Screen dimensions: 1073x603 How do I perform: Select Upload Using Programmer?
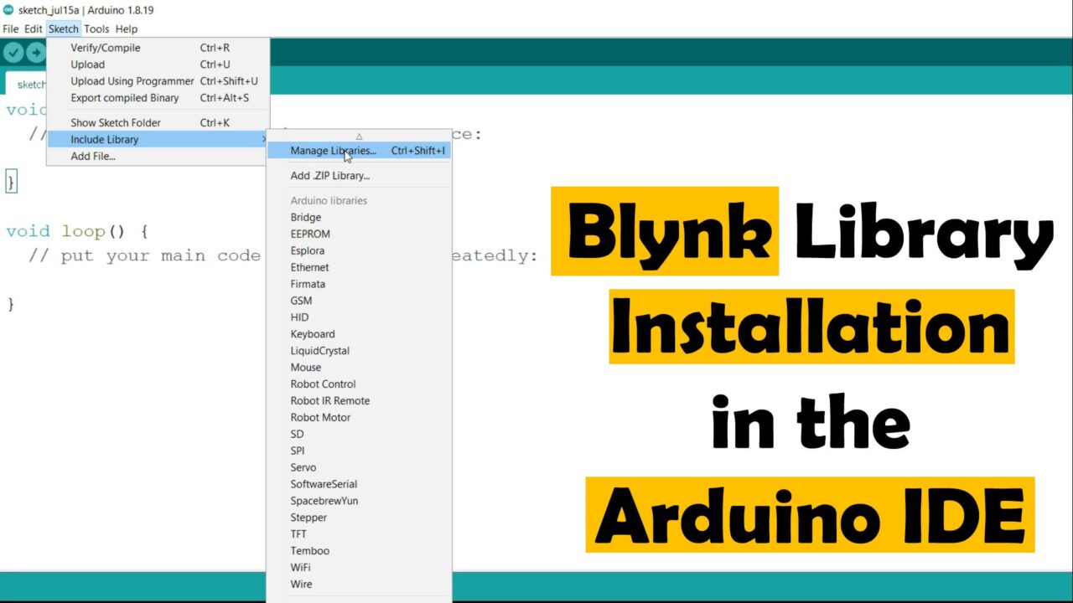point(158,81)
